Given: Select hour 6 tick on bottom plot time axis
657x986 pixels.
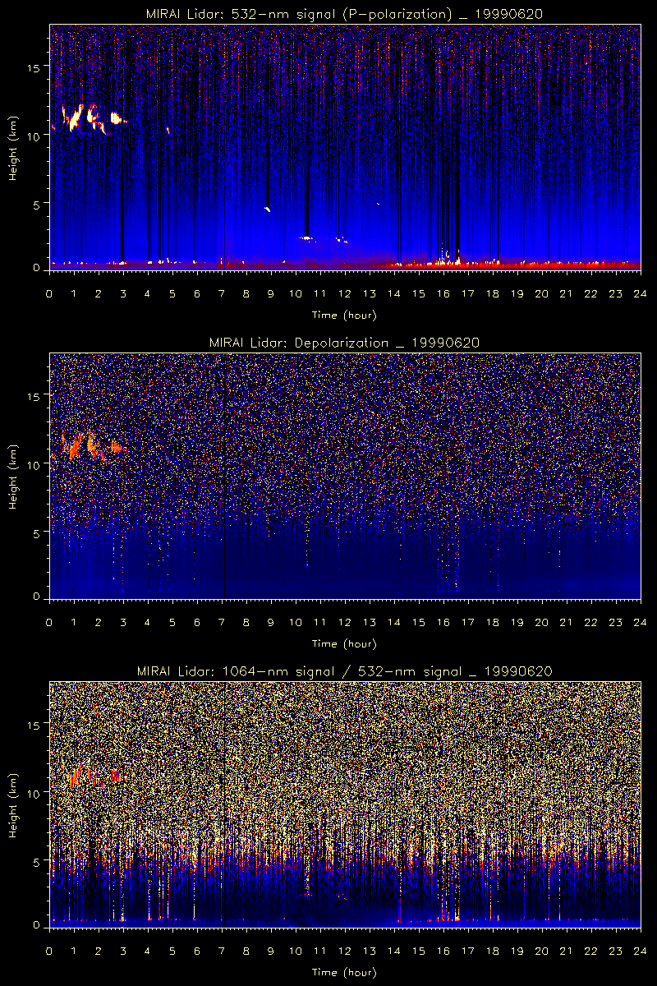Looking at the screenshot, I should (196, 951).
